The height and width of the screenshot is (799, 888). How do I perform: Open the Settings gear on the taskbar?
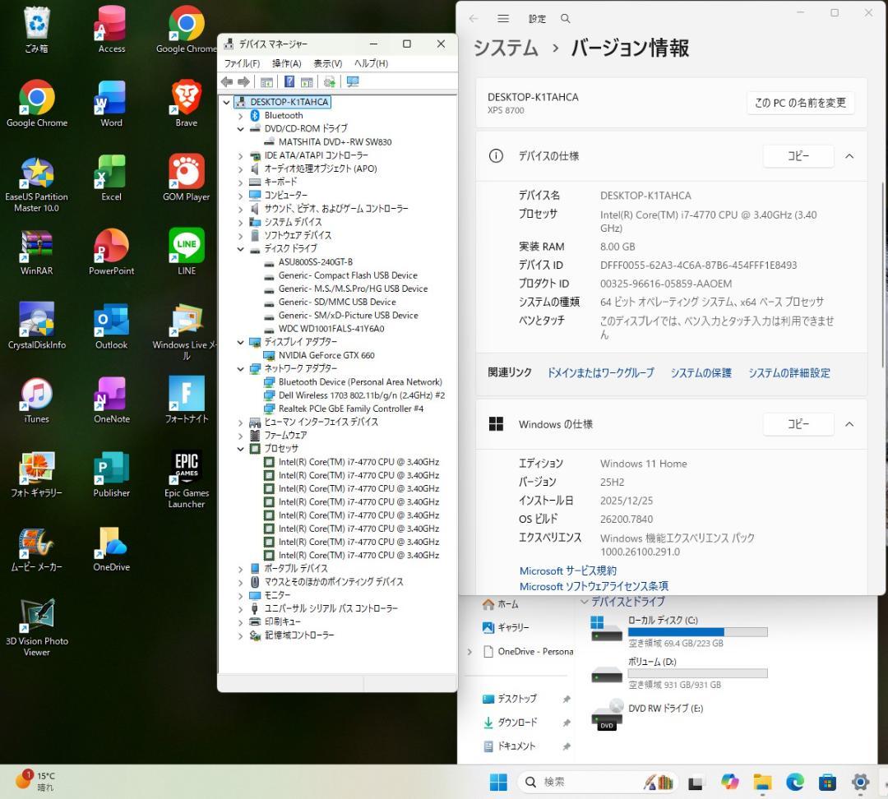pyautogui.click(x=860, y=782)
